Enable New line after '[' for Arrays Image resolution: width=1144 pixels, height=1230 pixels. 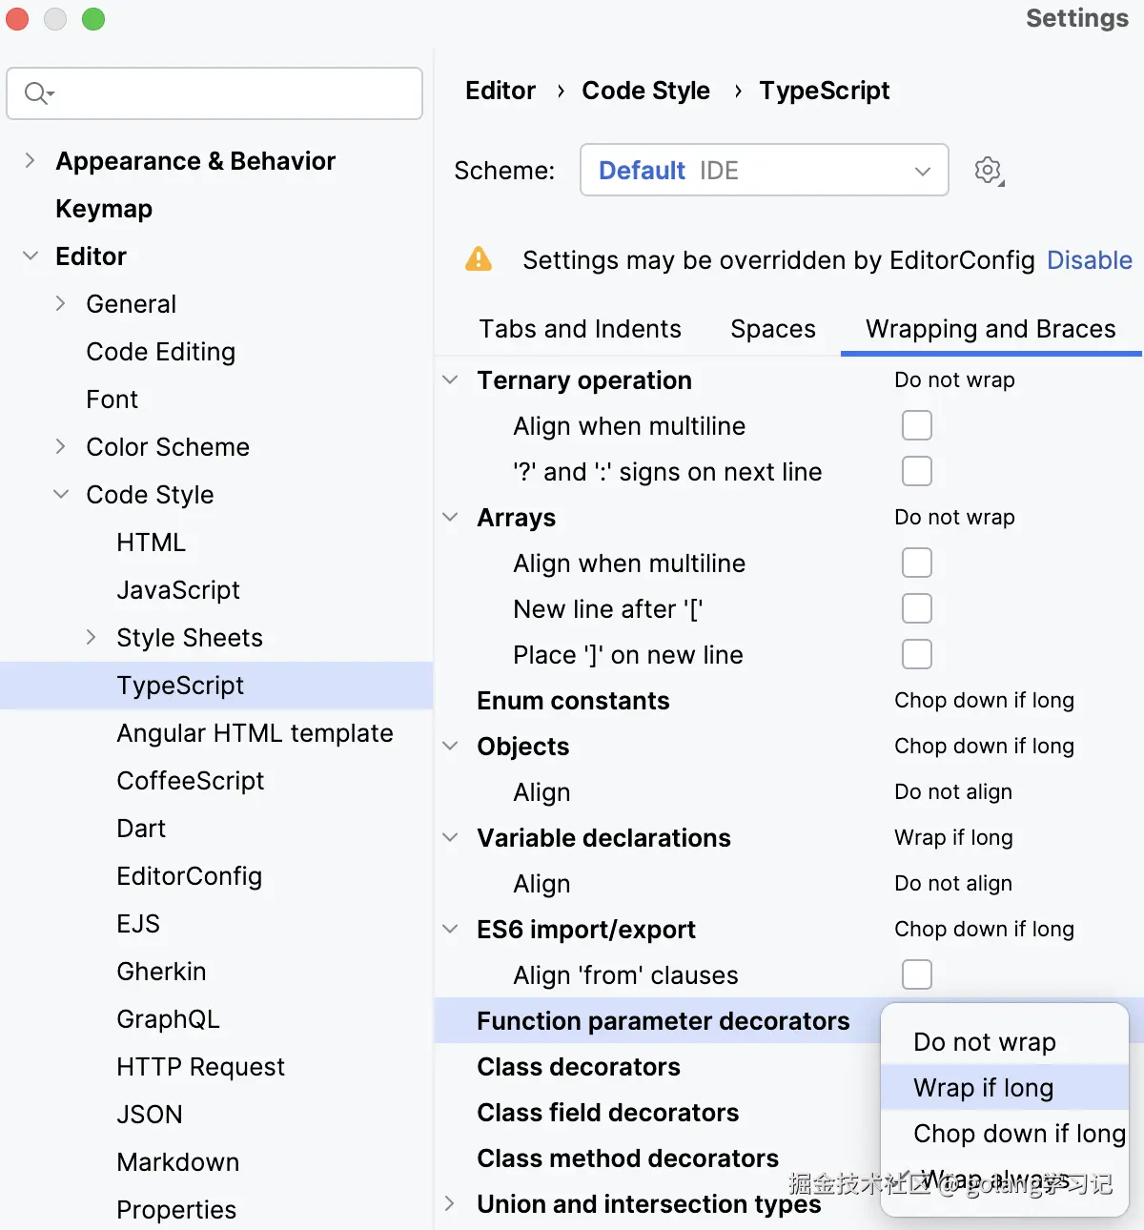[x=916, y=608]
